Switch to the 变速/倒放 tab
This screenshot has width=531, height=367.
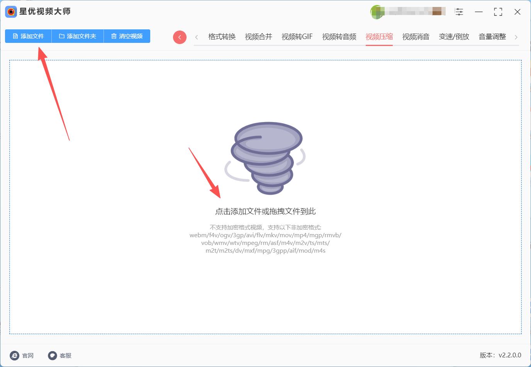pyautogui.click(x=454, y=37)
